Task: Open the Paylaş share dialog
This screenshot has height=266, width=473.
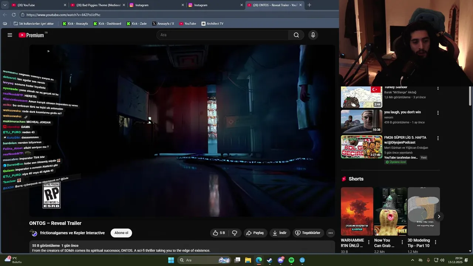Action: tap(255, 233)
